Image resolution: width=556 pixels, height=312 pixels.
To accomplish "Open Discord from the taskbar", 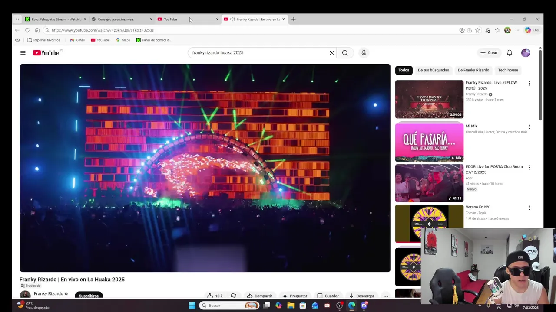I will pos(364,305).
